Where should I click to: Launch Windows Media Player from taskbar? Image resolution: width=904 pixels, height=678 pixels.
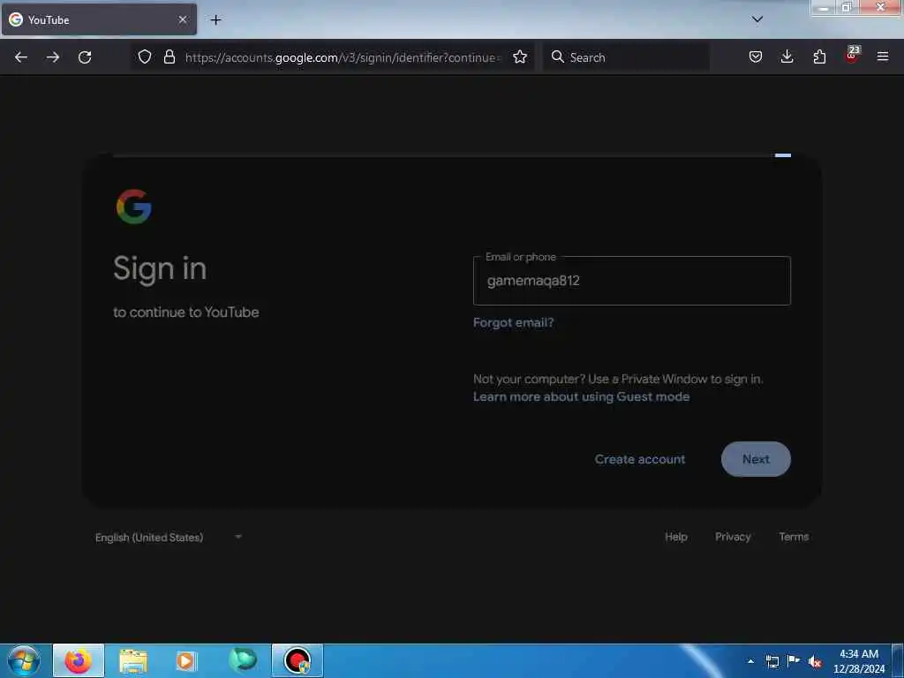(185, 660)
